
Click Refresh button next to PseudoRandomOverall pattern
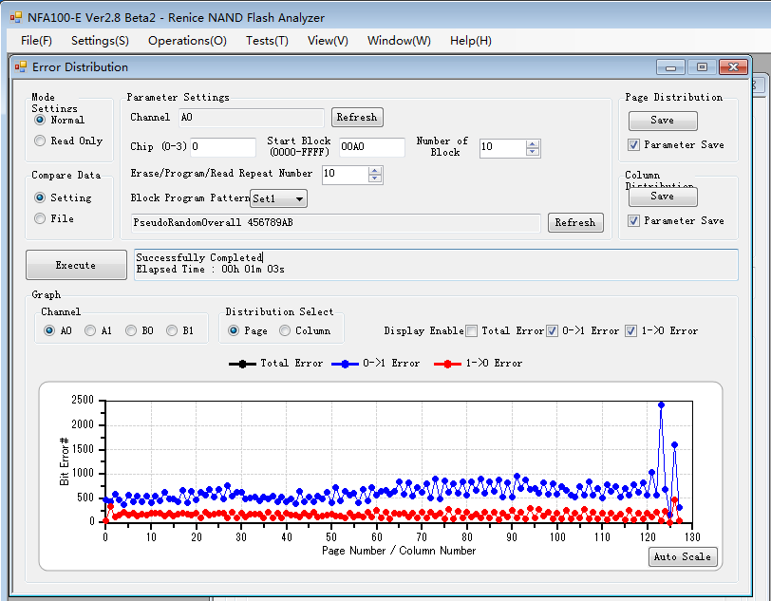pos(575,223)
